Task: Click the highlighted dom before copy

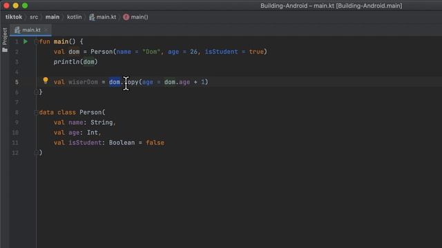Action: point(115,82)
